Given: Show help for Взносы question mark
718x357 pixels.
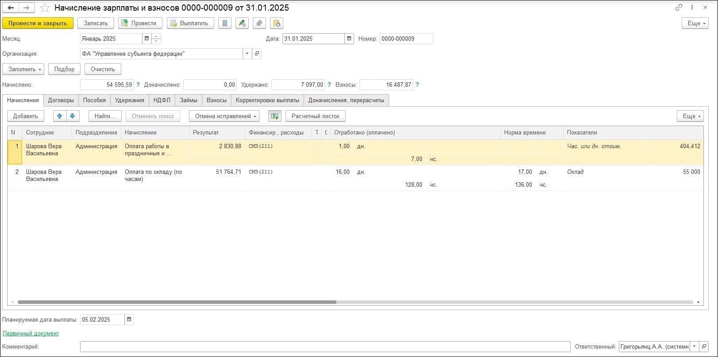Looking at the screenshot, I should 417,84.
